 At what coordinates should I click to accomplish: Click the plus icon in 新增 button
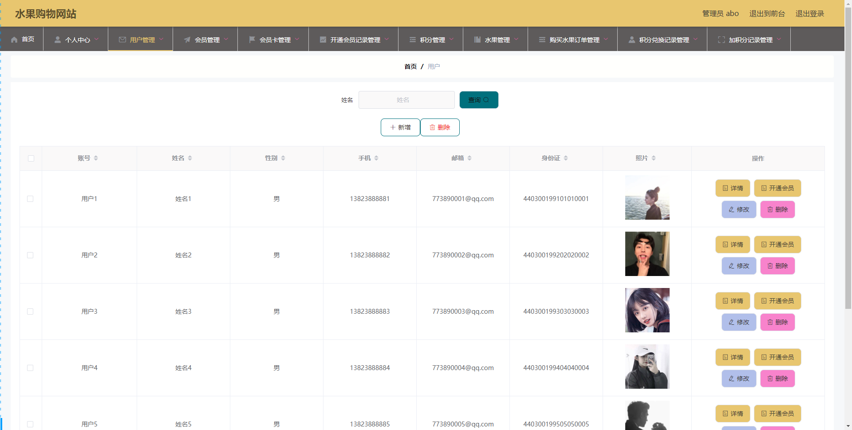393,127
